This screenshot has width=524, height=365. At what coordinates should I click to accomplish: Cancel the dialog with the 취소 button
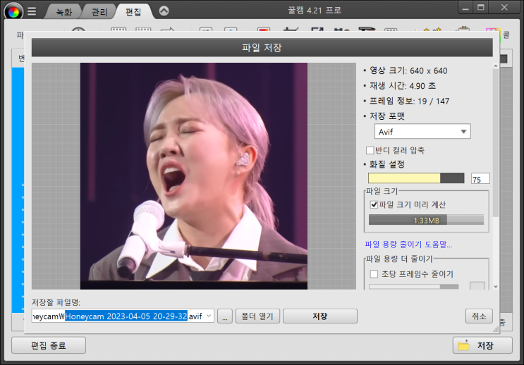click(479, 316)
